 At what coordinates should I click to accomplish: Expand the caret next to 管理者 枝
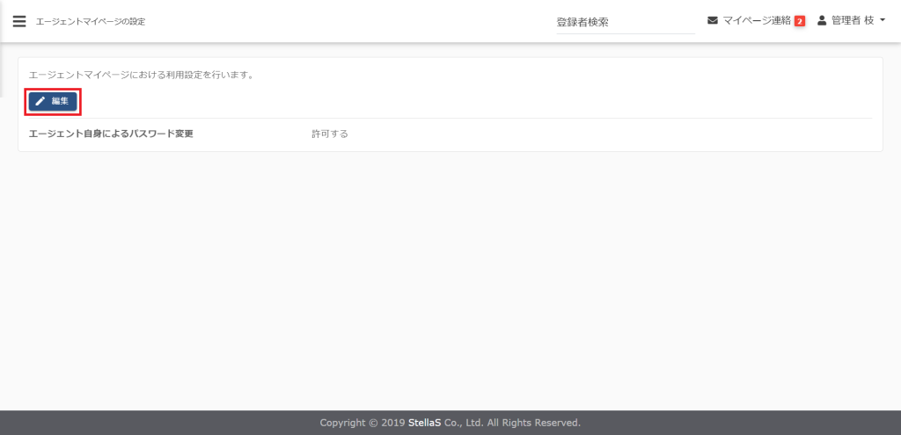[x=883, y=20]
